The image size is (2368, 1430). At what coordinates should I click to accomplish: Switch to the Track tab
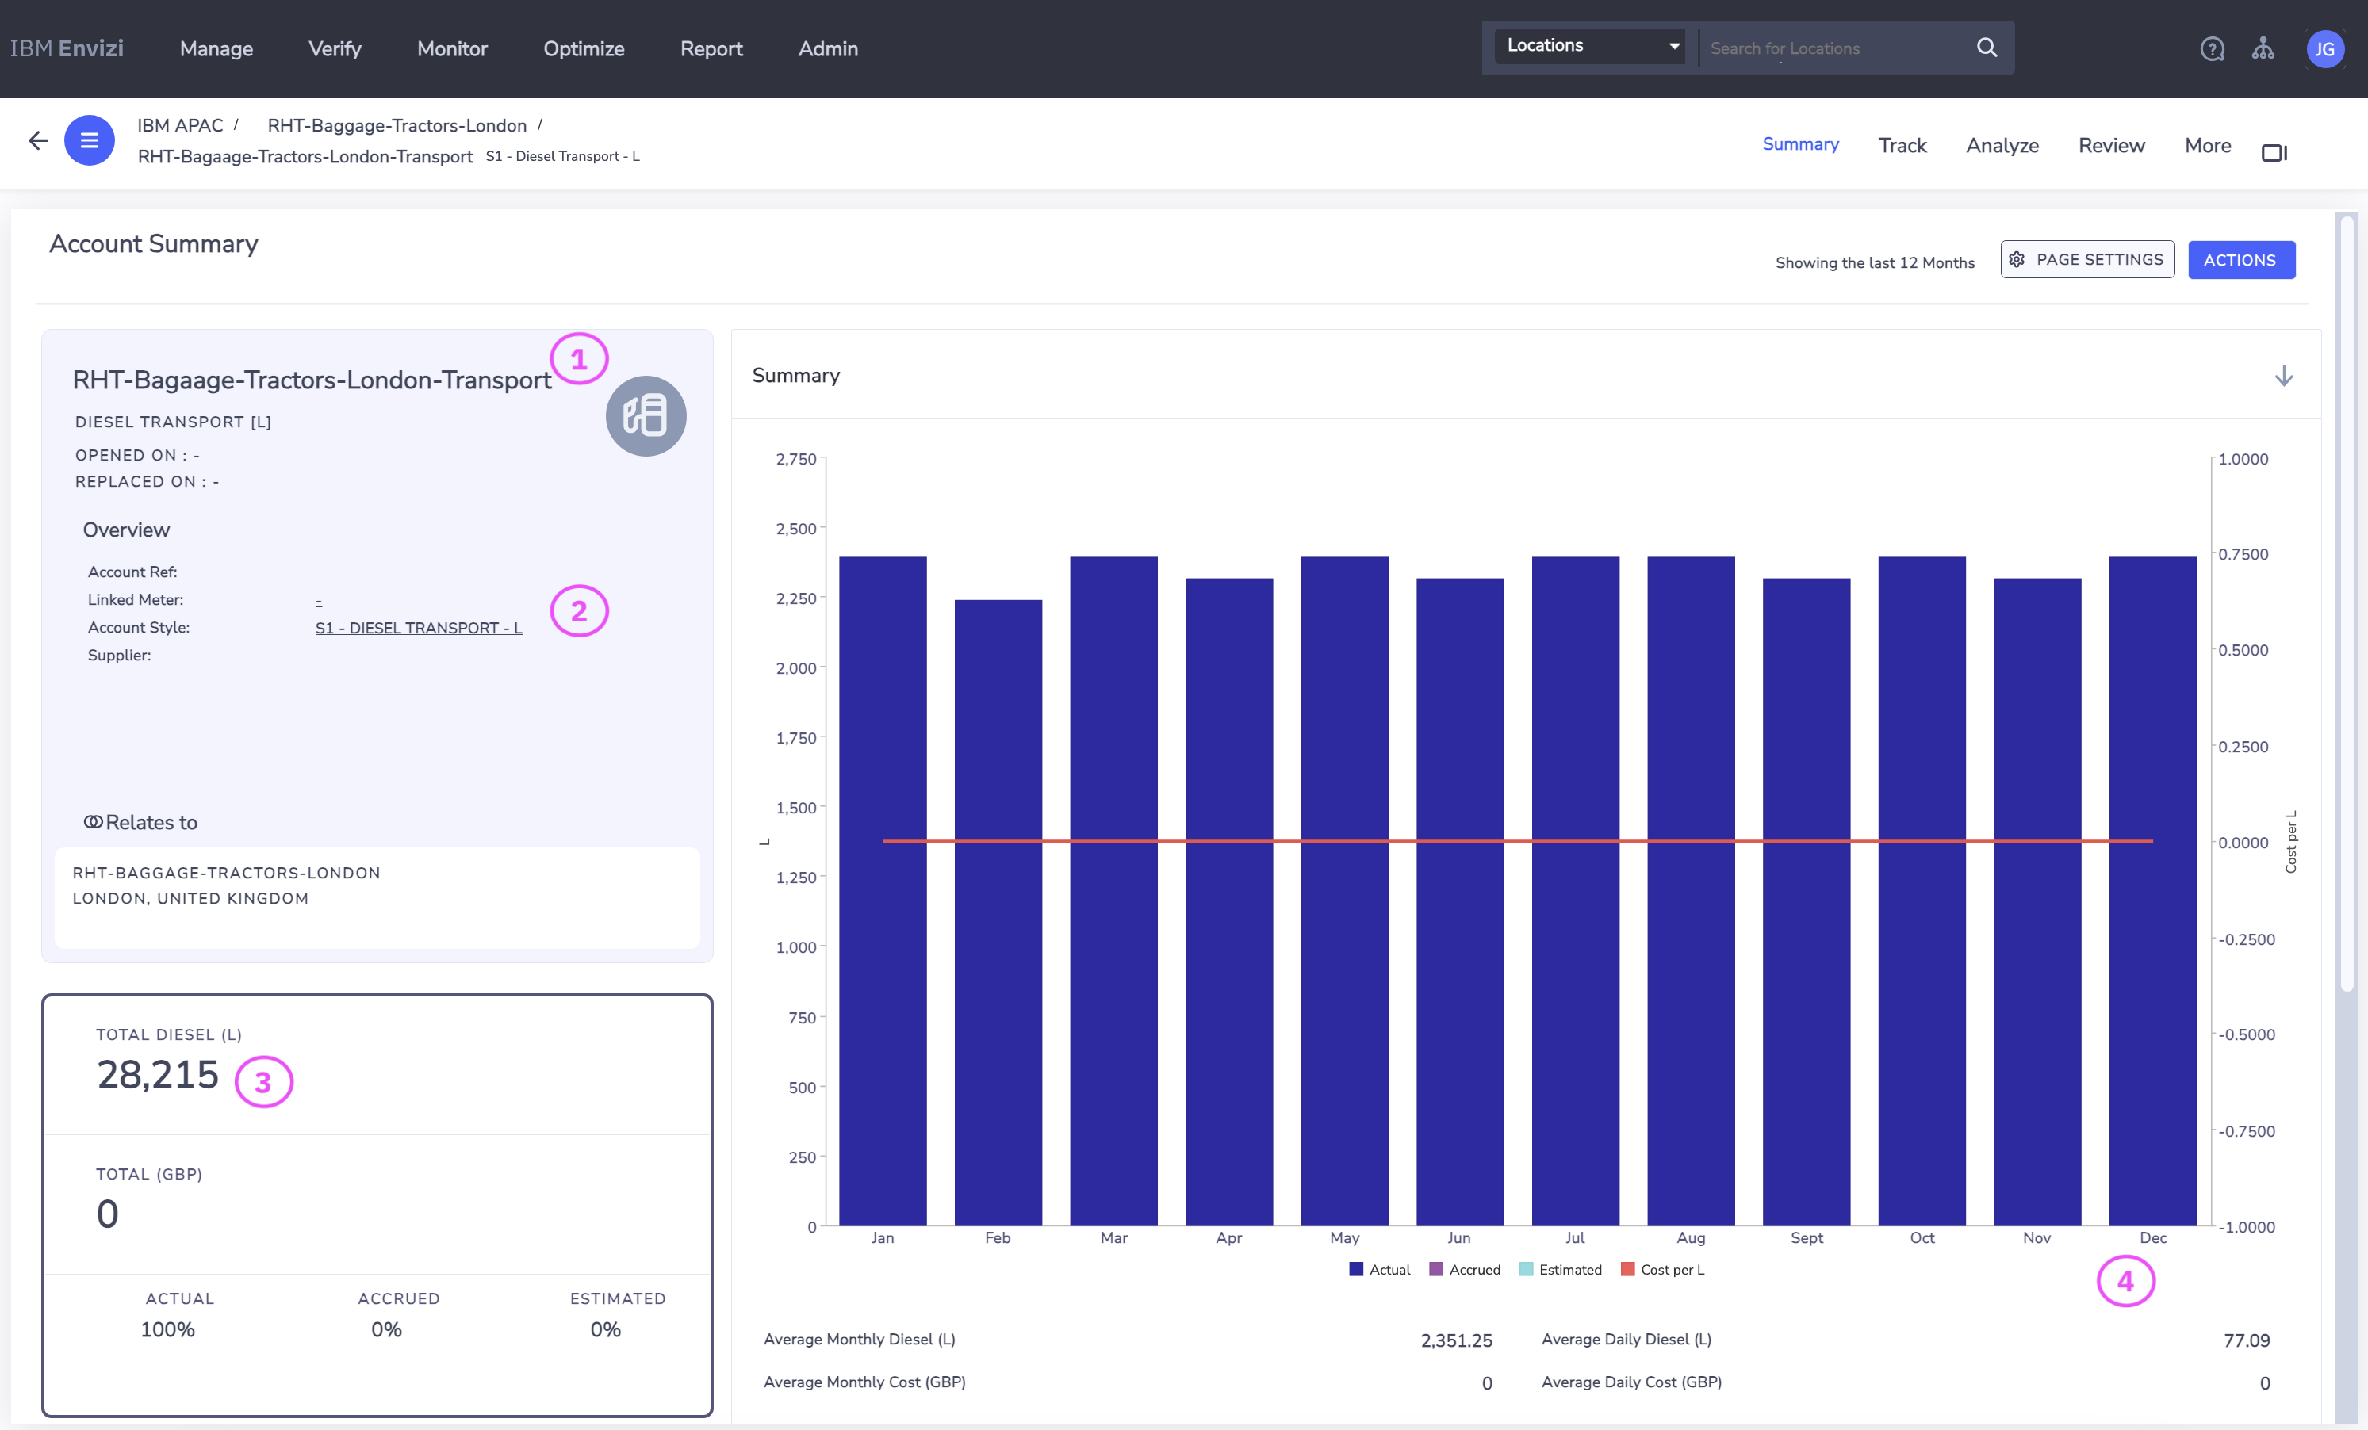[1902, 145]
